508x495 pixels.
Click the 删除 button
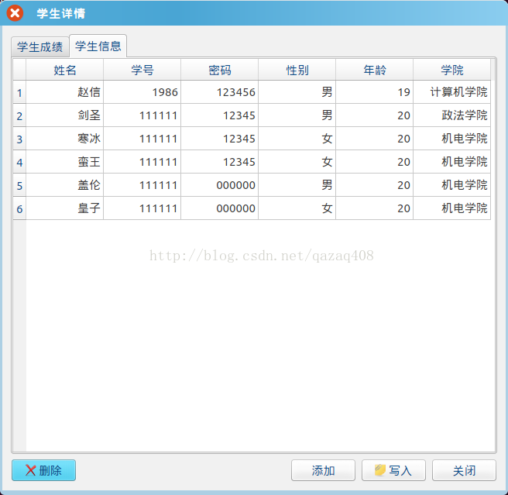tap(43, 470)
